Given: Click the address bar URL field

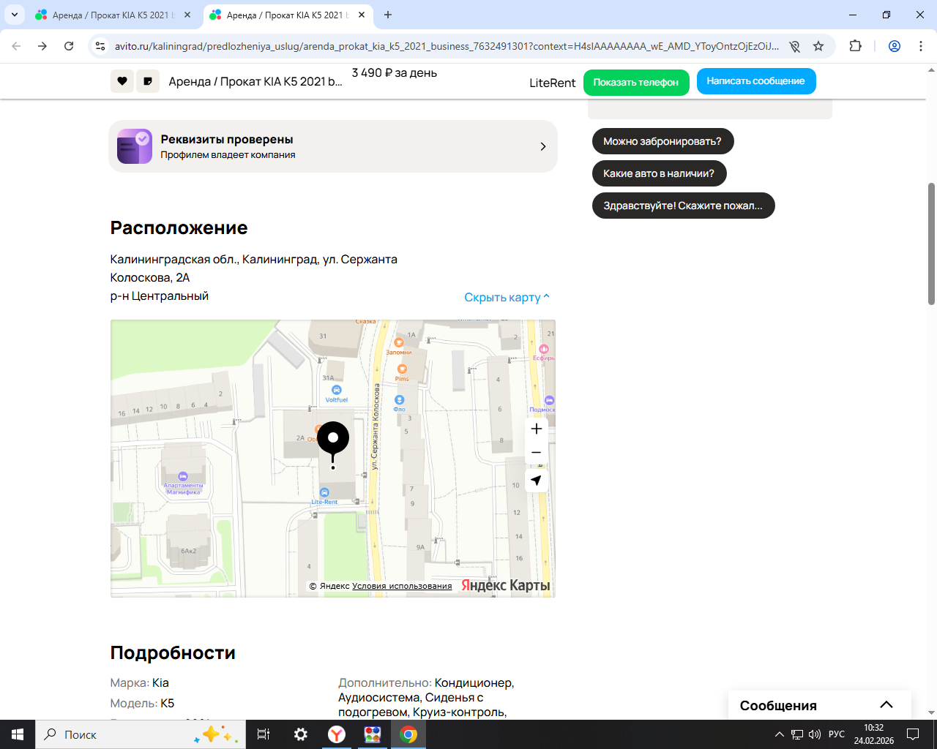Looking at the screenshot, I should (447, 46).
